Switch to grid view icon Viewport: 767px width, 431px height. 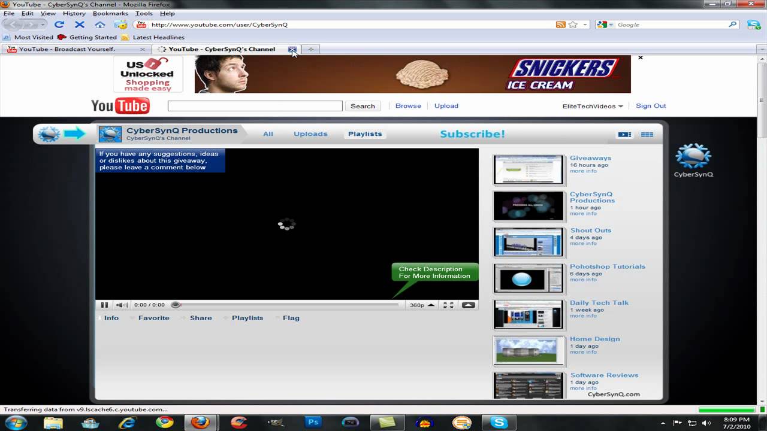647,134
